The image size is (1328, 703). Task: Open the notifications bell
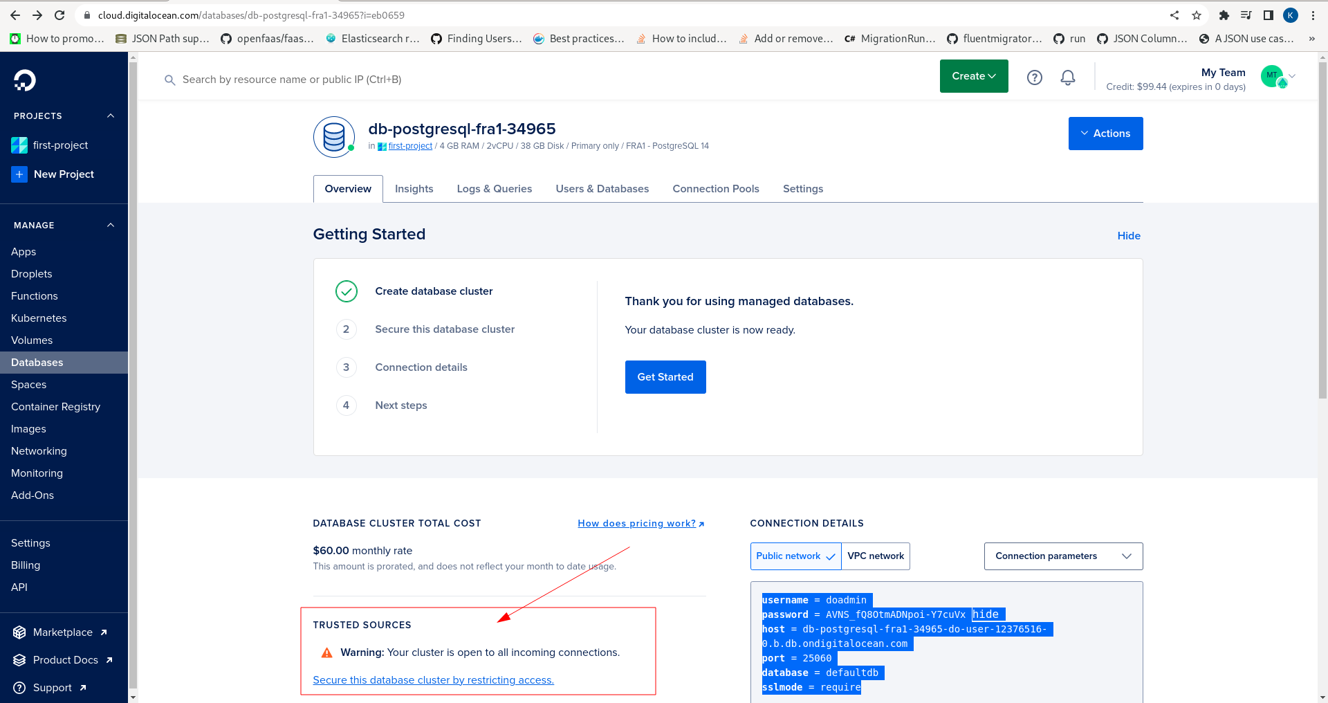pos(1068,77)
